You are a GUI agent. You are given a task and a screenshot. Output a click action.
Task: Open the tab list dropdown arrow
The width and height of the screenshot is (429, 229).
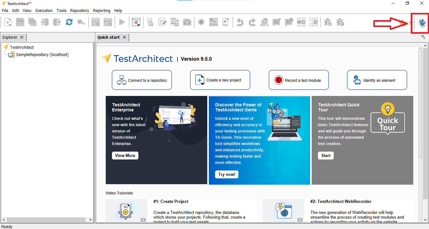click(423, 37)
